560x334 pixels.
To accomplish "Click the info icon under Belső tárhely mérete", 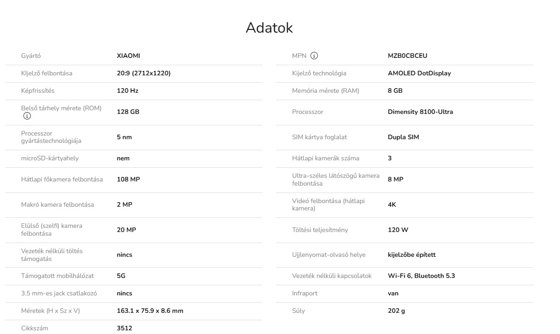I will [27, 116].
